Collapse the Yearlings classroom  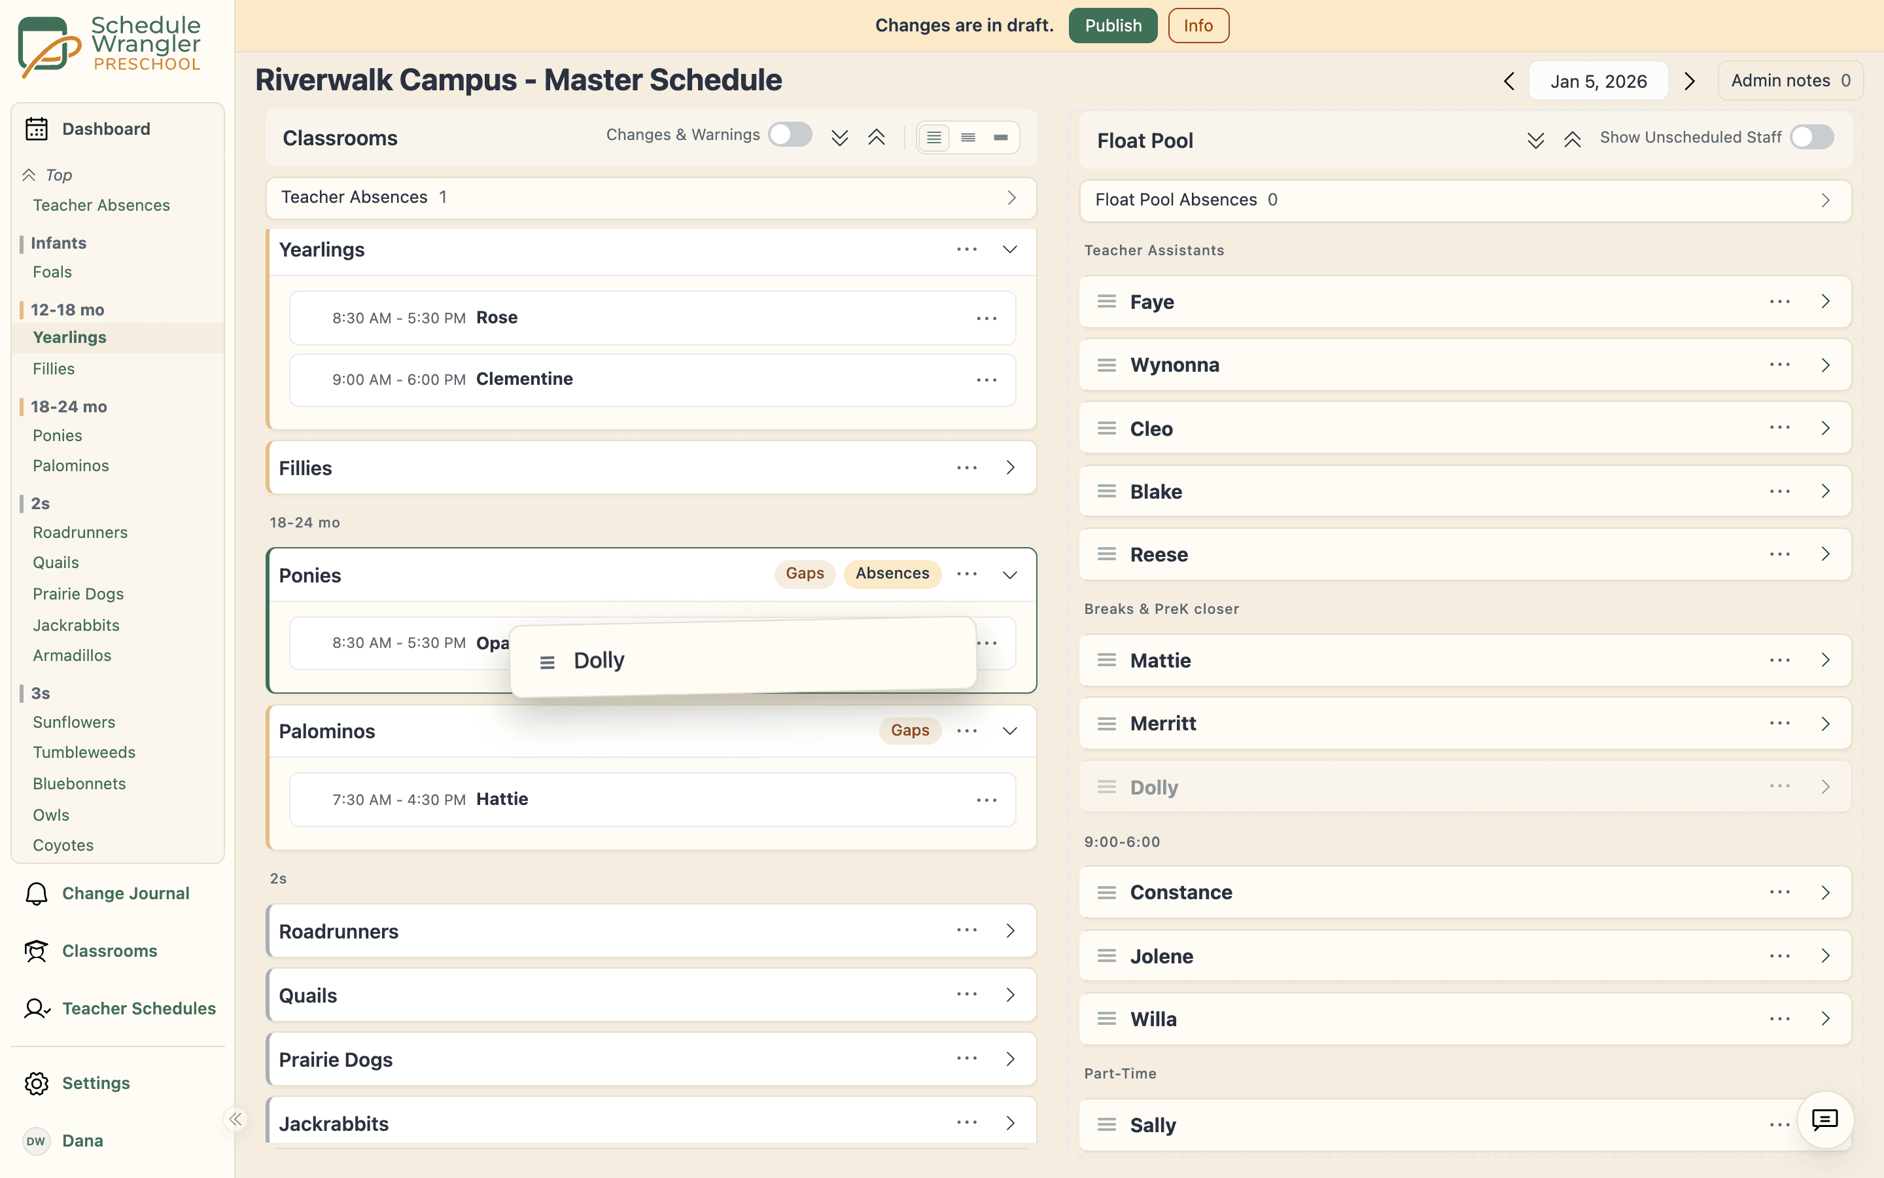click(1010, 249)
